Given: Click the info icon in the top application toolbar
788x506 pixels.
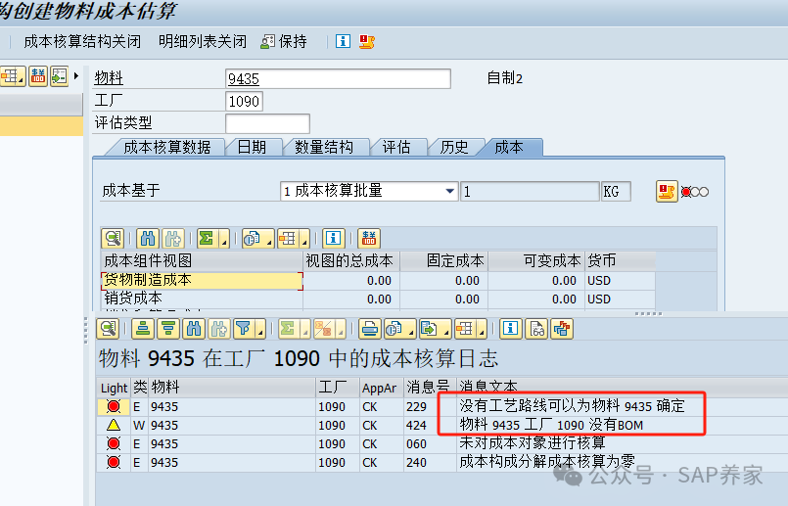Looking at the screenshot, I should pos(343,41).
